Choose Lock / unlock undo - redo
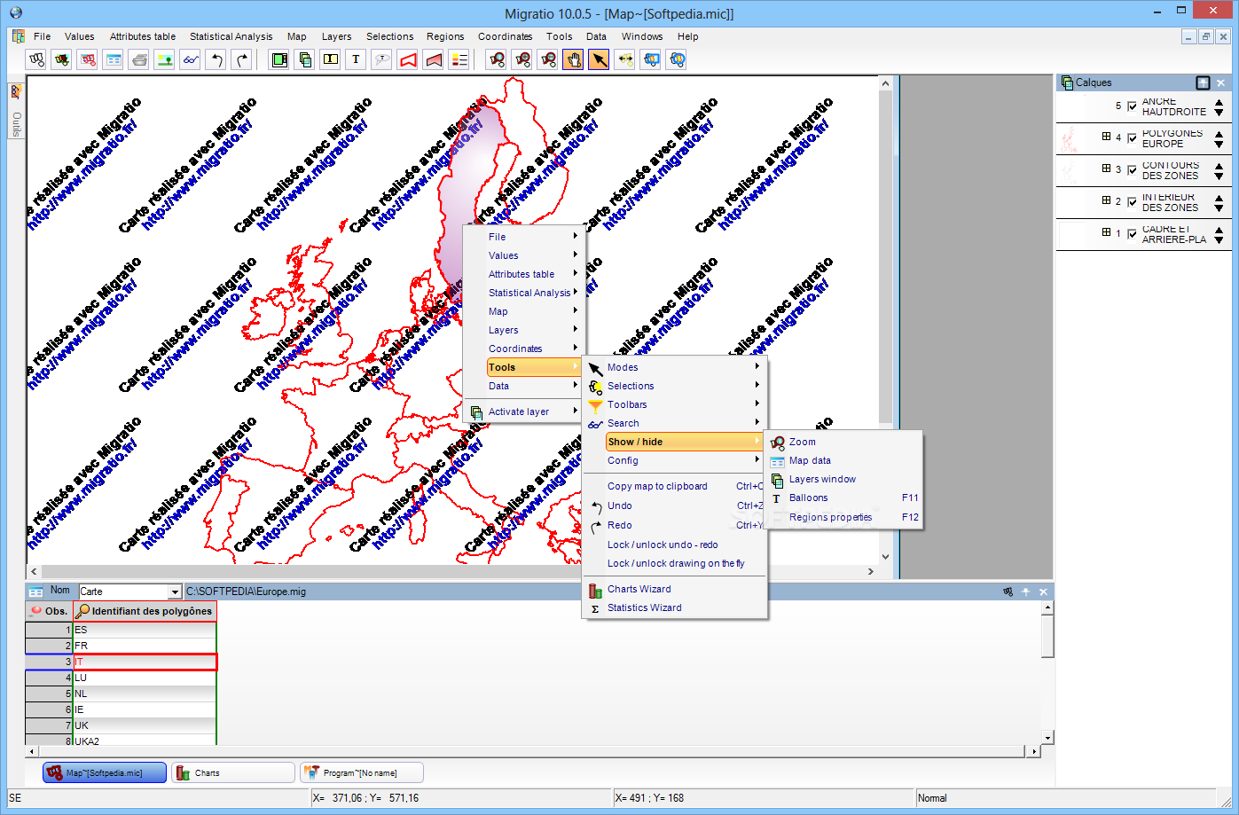The image size is (1239, 815). 674,545
